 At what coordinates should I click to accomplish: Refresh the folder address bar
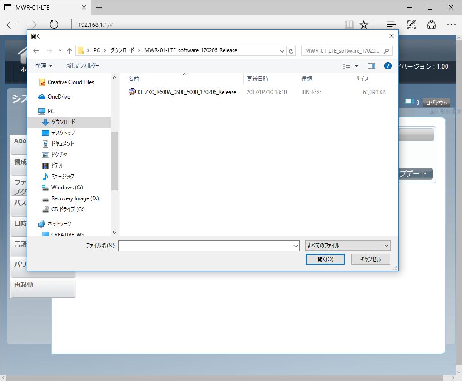292,51
